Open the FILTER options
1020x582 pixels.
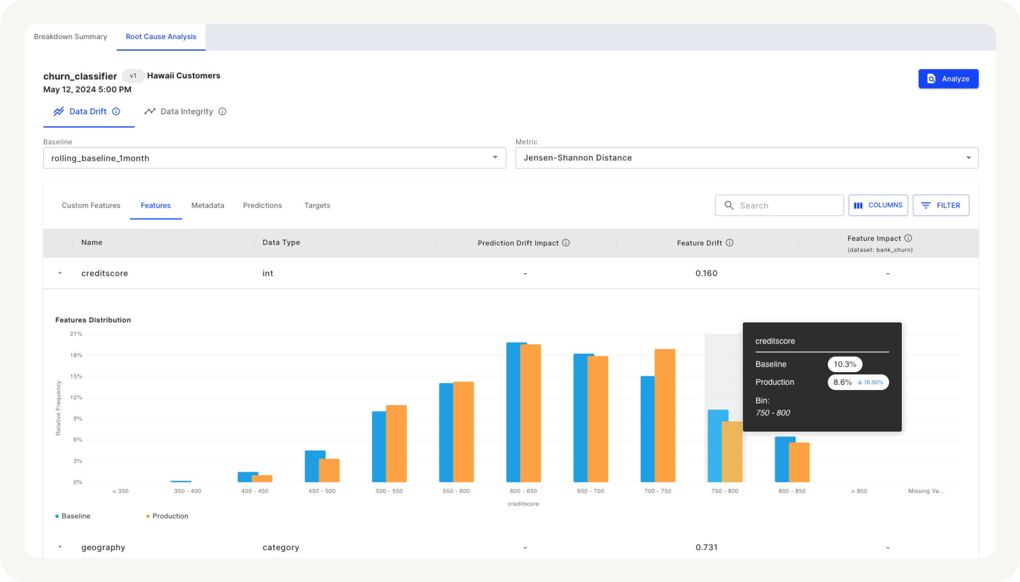coord(941,205)
